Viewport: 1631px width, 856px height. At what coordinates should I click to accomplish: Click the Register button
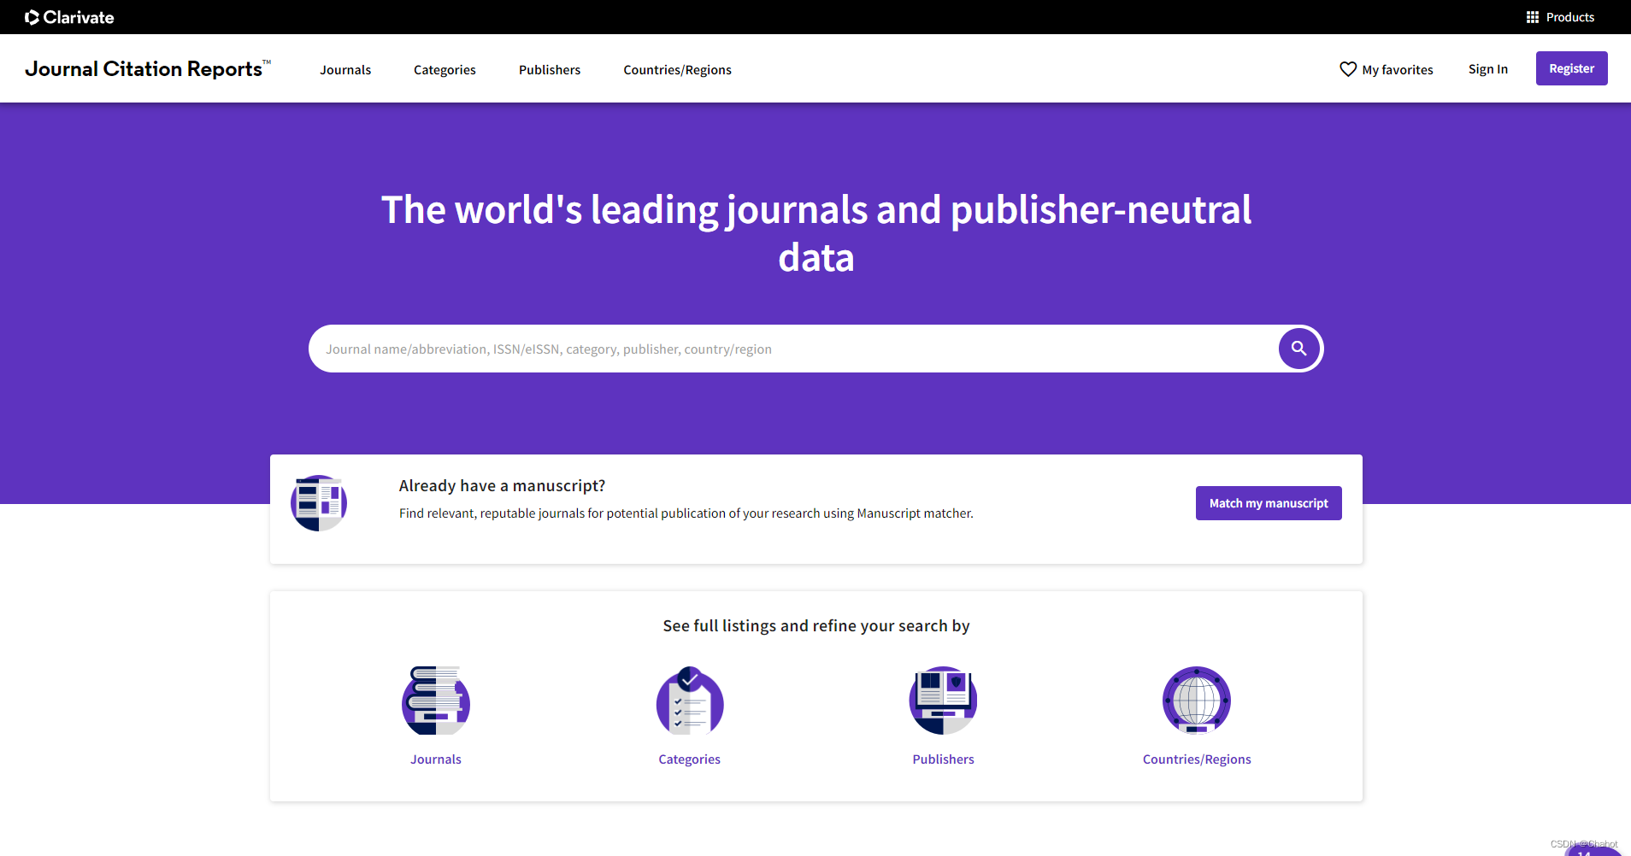[x=1571, y=68]
